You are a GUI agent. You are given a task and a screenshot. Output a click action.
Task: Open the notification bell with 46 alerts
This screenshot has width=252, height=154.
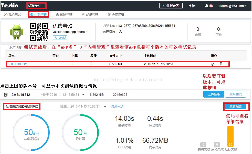(x=209, y=6)
